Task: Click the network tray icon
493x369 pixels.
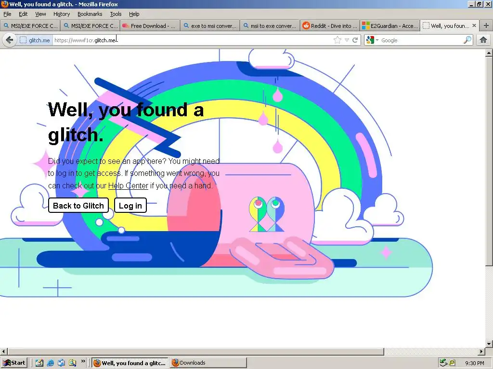Action: pyautogui.click(x=443, y=363)
